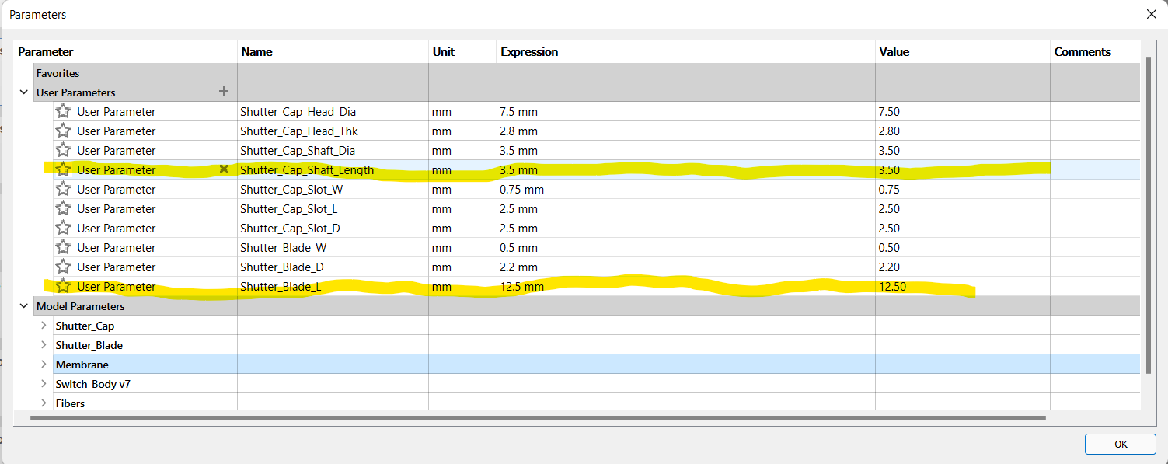Toggle favorite star for Shutter_Blade_L row
Viewport: 1168px width, 464px height.
63,286
